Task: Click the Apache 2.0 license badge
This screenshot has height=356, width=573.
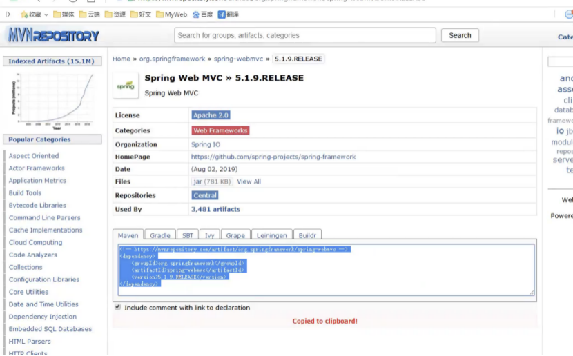Action: tap(211, 115)
